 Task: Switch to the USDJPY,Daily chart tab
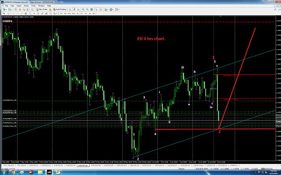point(198,166)
